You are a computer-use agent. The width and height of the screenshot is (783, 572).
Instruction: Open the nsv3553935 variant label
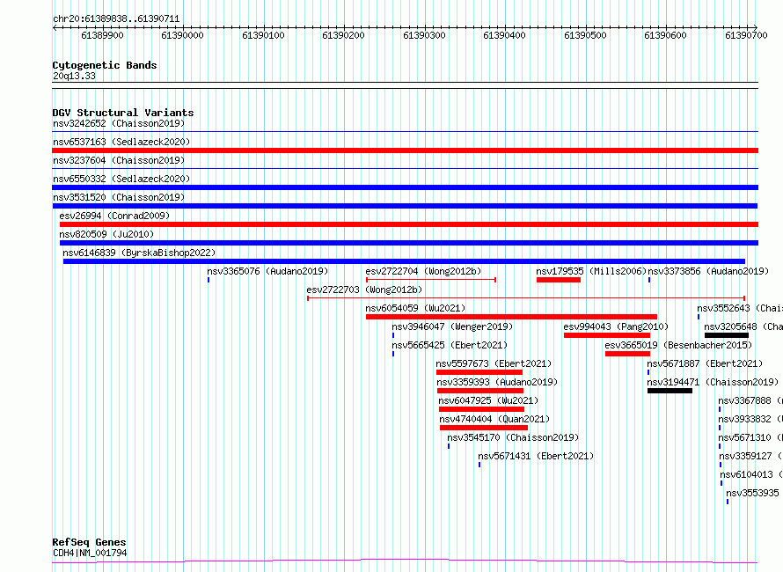point(752,493)
